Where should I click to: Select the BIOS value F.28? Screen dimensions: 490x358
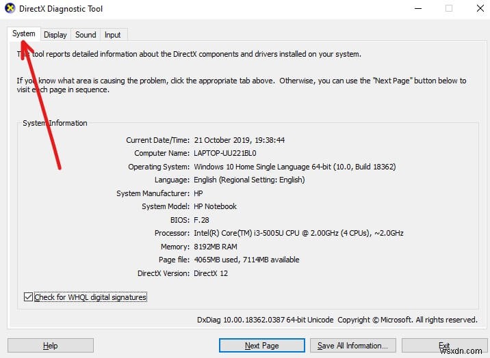201,220
